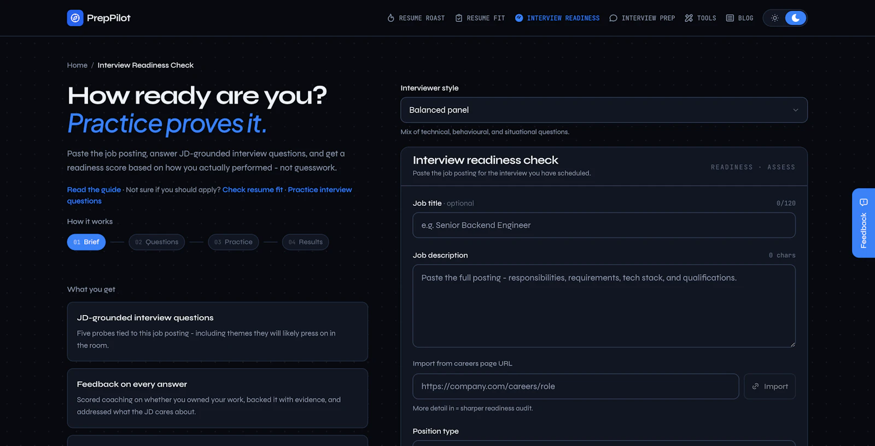
Task: Click the Interview Readiness gauge icon
Action: [x=519, y=18]
